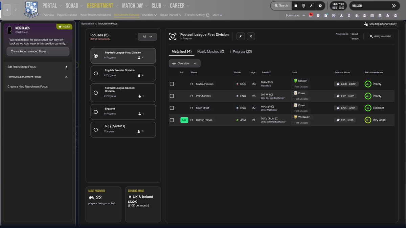406x228 pixels.
Task: Click the Advice star badge on scout card
Action: (x=64, y=26)
